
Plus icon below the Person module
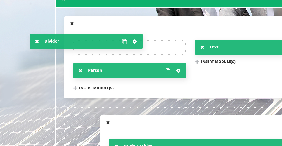[x=75, y=88]
